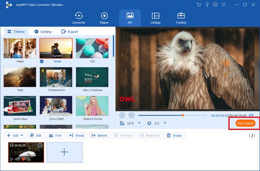Click the Start Export button
Screen dimensions: 260x171
pyautogui.click(x=245, y=123)
